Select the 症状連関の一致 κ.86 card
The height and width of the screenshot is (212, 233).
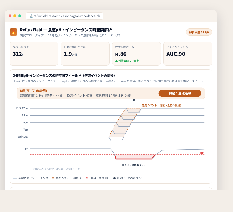pyautogui.click(x=136, y=54)
